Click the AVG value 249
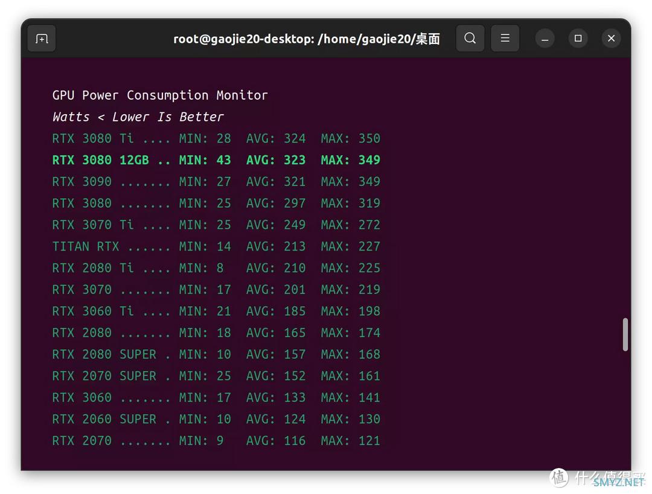This screenshot has width=652, height=494. [x=295, y=225]
